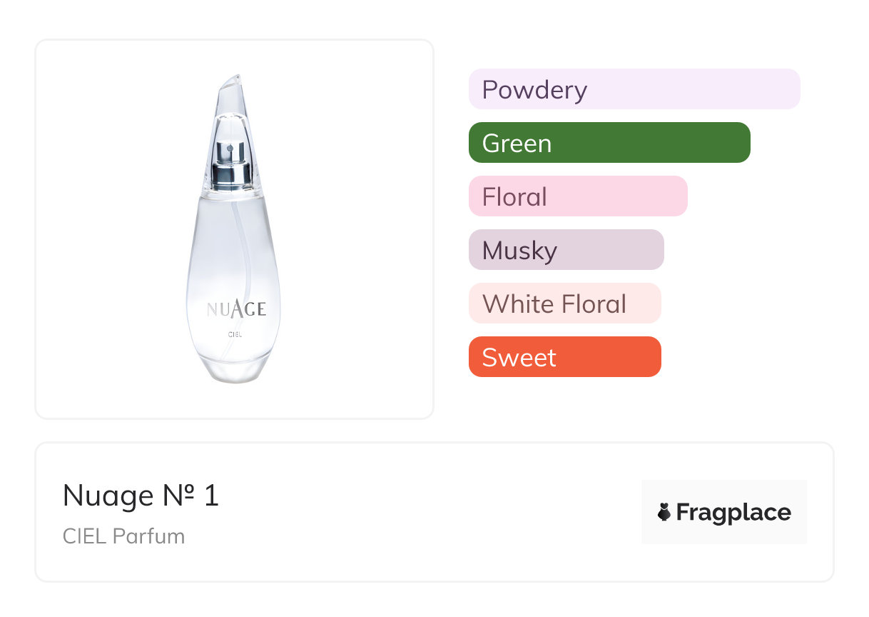Open the Nuage № 1 perfume title
869x617 pixels.
pos(141,496)
